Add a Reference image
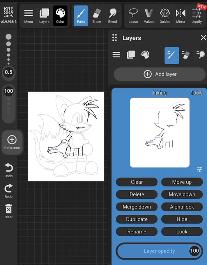 (12, 142)
